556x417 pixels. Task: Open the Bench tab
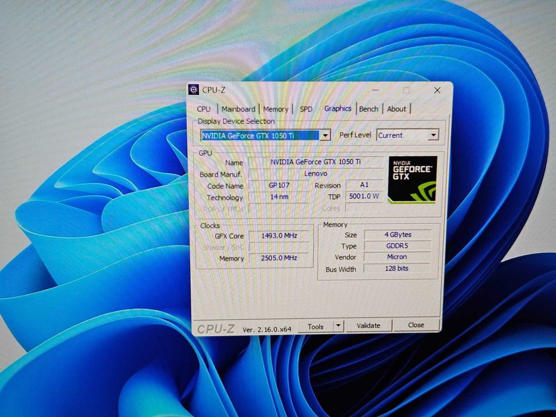(x=369, y=109)
